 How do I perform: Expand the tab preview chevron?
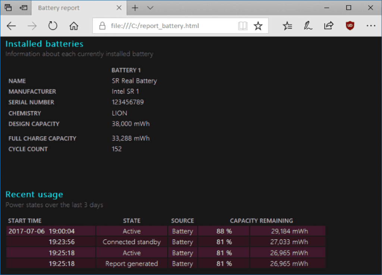tap(150, 8)
